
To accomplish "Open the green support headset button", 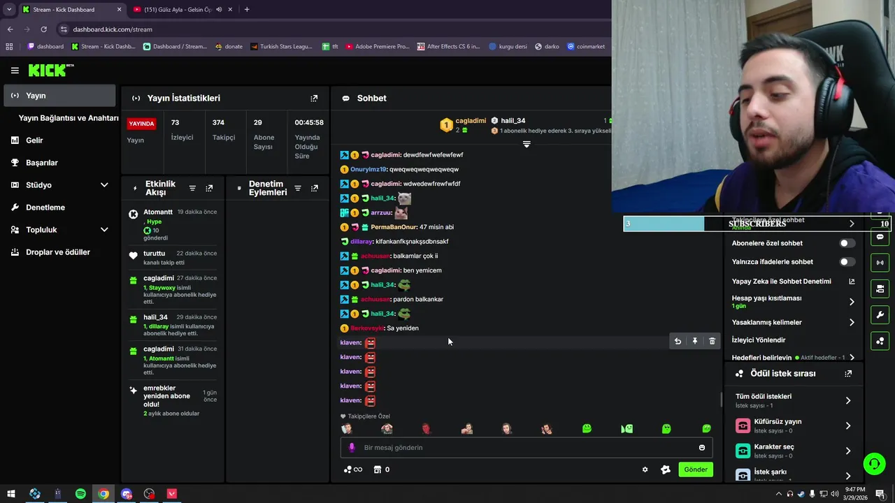I will tap(873, 463).
